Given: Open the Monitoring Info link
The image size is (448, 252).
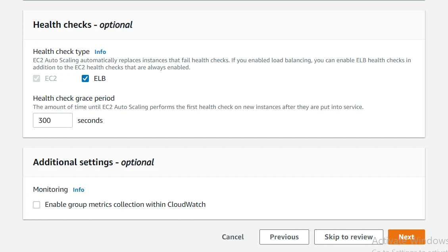Looking at the screenshot, I should [x=79, y=190].
